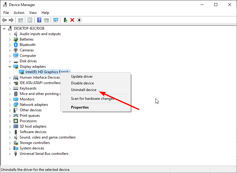Click the Disk drives category icon
Image resolution: width=237 pixels, height=173 pixels.
point(16,62)
